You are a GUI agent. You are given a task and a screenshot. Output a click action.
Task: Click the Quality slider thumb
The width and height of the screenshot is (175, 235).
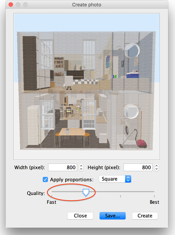[x=86, y=193]
